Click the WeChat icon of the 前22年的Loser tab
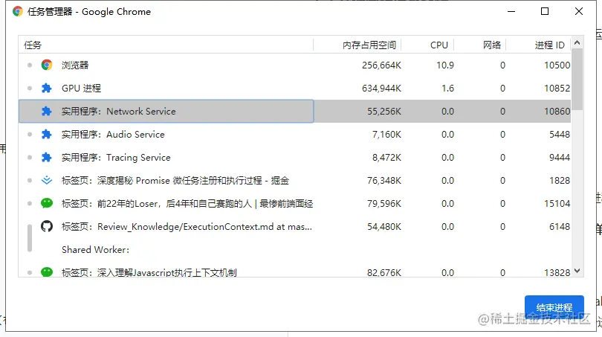Screen dimensions: 602x337 (x=46, y=203)
